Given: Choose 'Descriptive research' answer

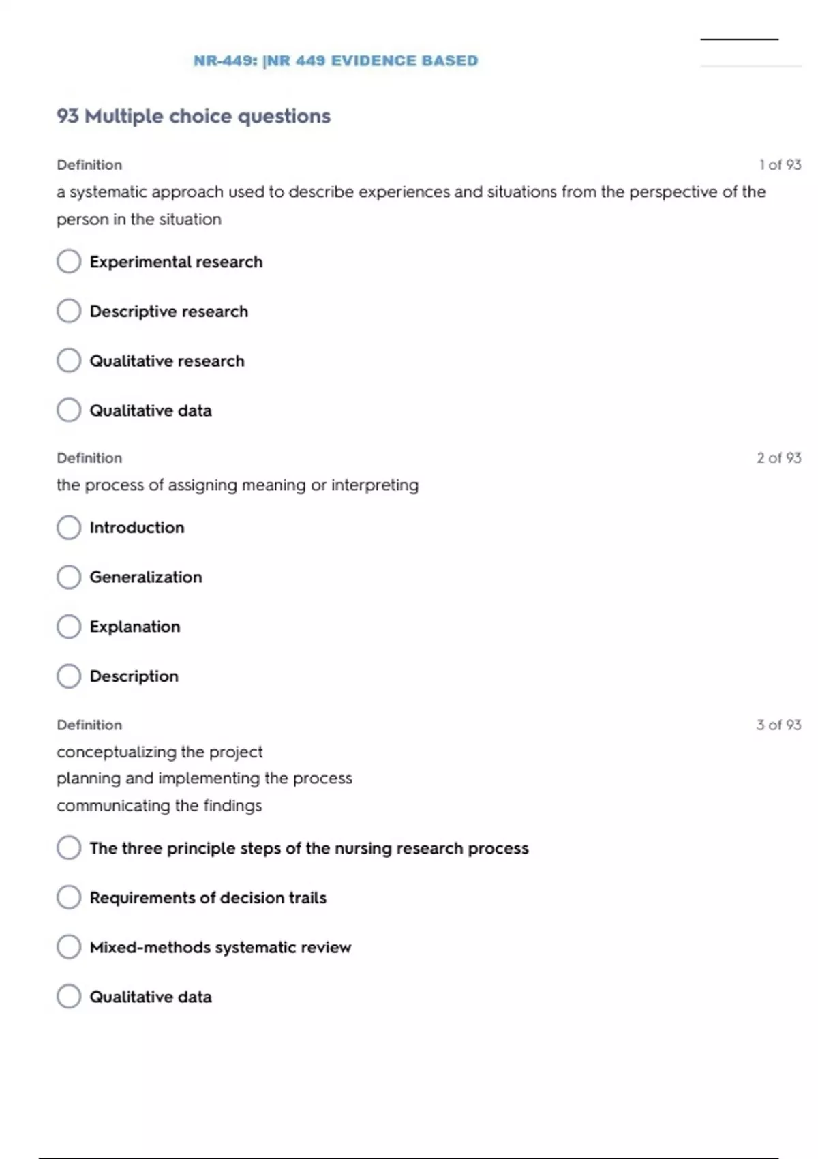Looking at the screenshot, I should click(69, 311).
